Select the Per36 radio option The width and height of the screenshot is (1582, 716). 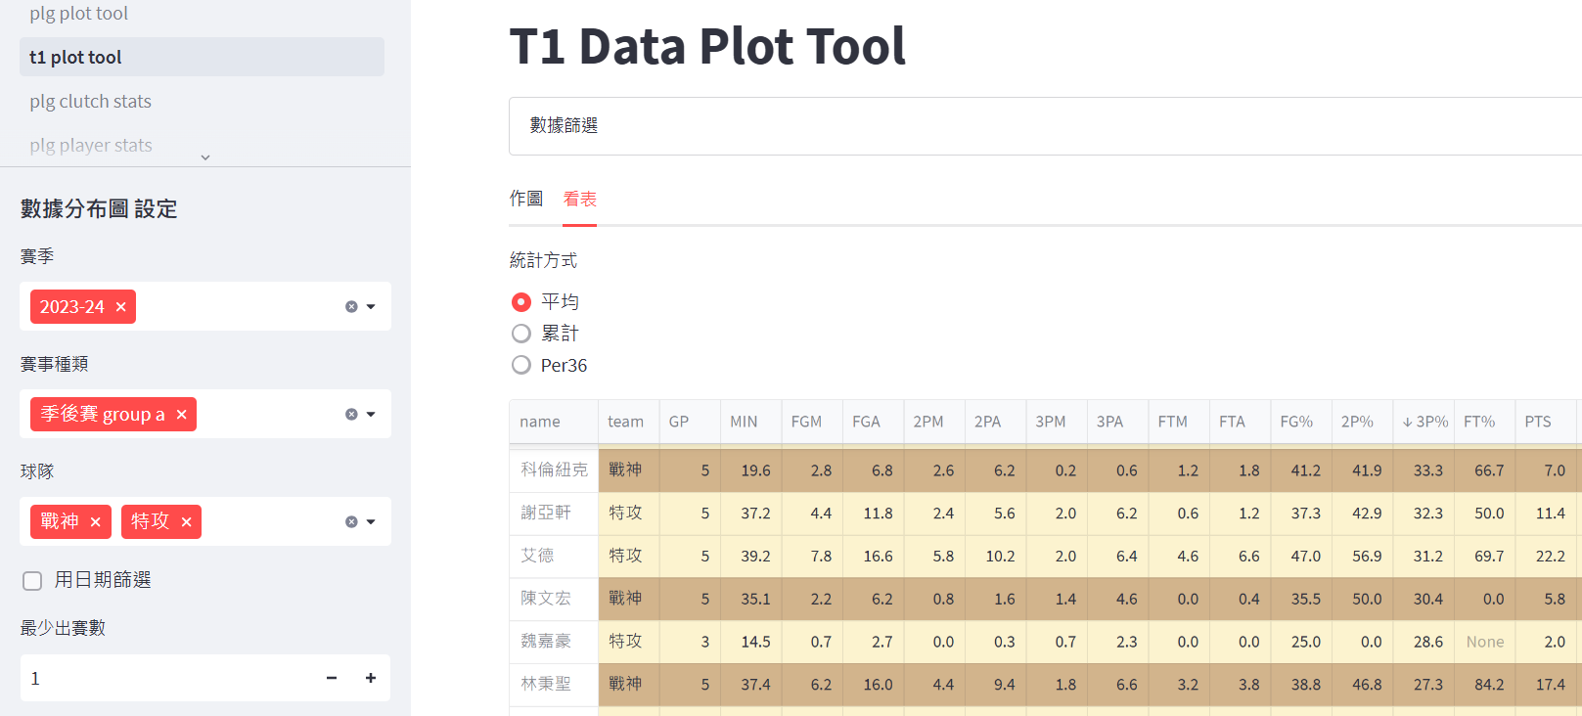coord(521,365)
